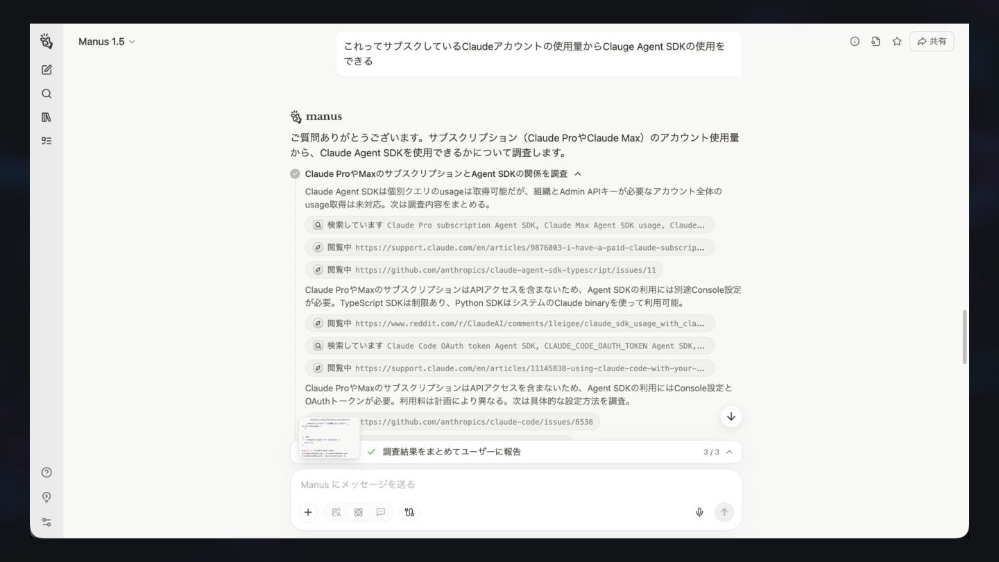Start a new task with the compose icon
Viewport: 999px width, 562px height.
pyautogui.click(x=46, y=69)
